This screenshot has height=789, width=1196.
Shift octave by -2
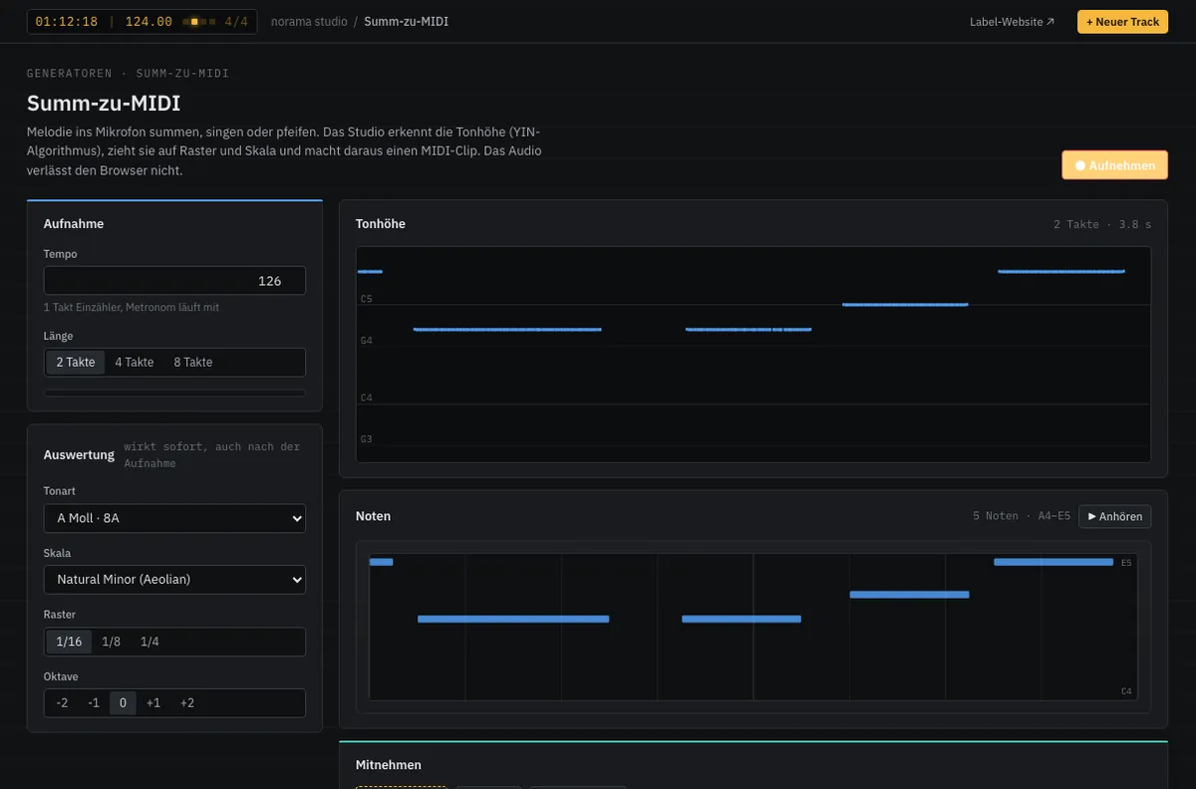pos(62,703)
